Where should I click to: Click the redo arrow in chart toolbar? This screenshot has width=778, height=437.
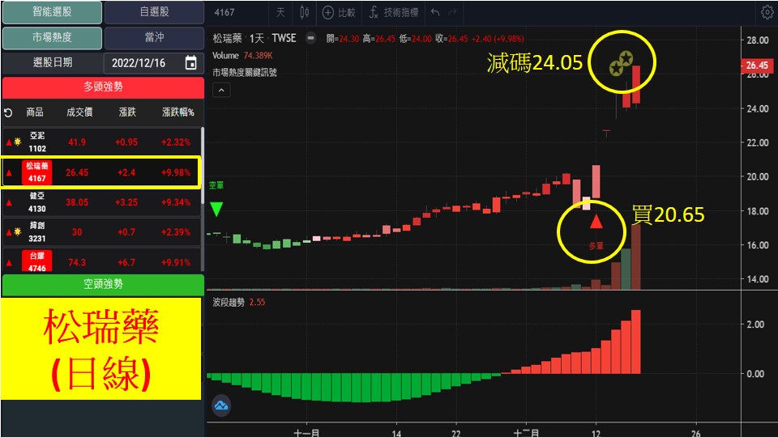point(453,12)
